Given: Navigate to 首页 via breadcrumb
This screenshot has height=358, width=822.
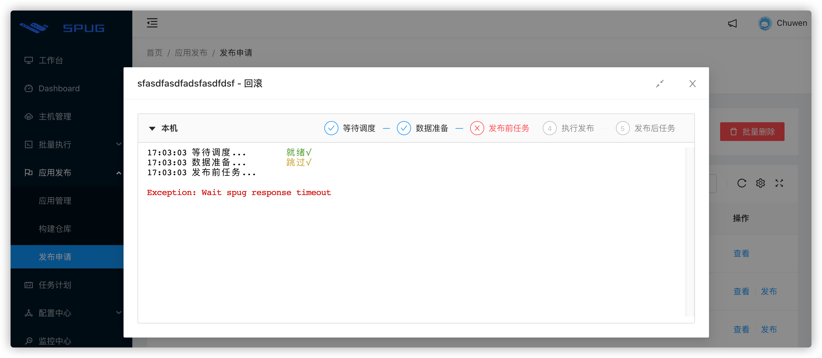Looking at the screenshot, I should (154, 53).
